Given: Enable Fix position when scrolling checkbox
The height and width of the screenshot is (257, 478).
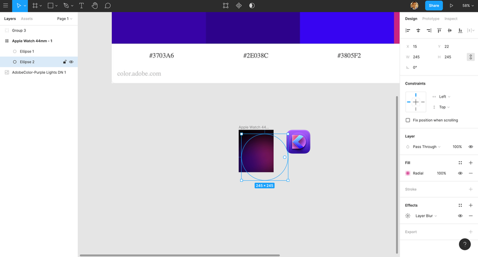Looking at the screenshot, I should [x=407, y=120].
